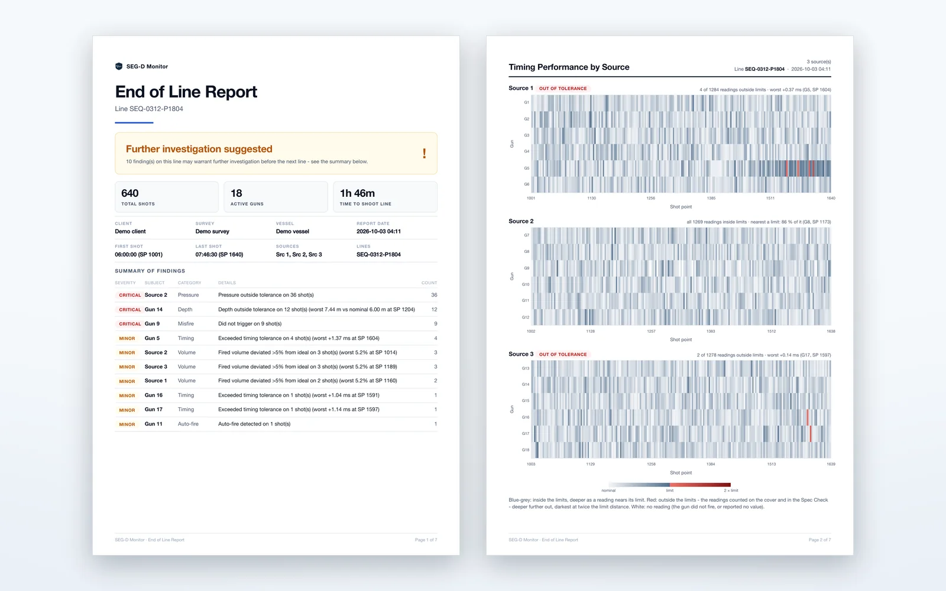946x591 pixels.
Task: Click count 36 in the Pressure row
Action: tap(434, 295)
